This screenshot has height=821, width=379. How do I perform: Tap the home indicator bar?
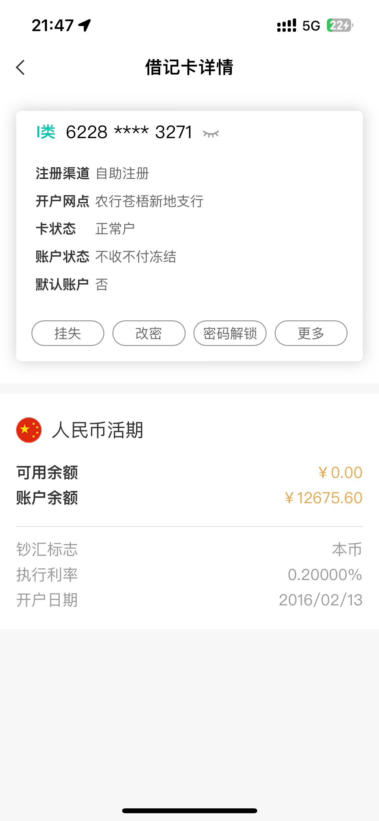click(189, 811)
